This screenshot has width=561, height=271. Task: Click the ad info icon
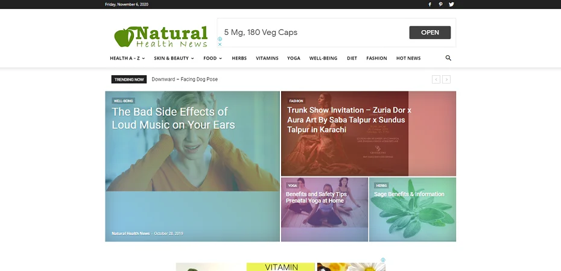220,39
